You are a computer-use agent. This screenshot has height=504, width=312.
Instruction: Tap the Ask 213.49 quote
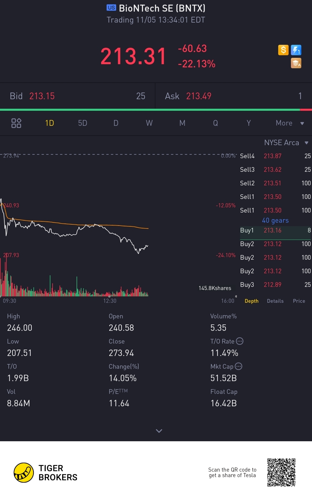pos(234,96)
